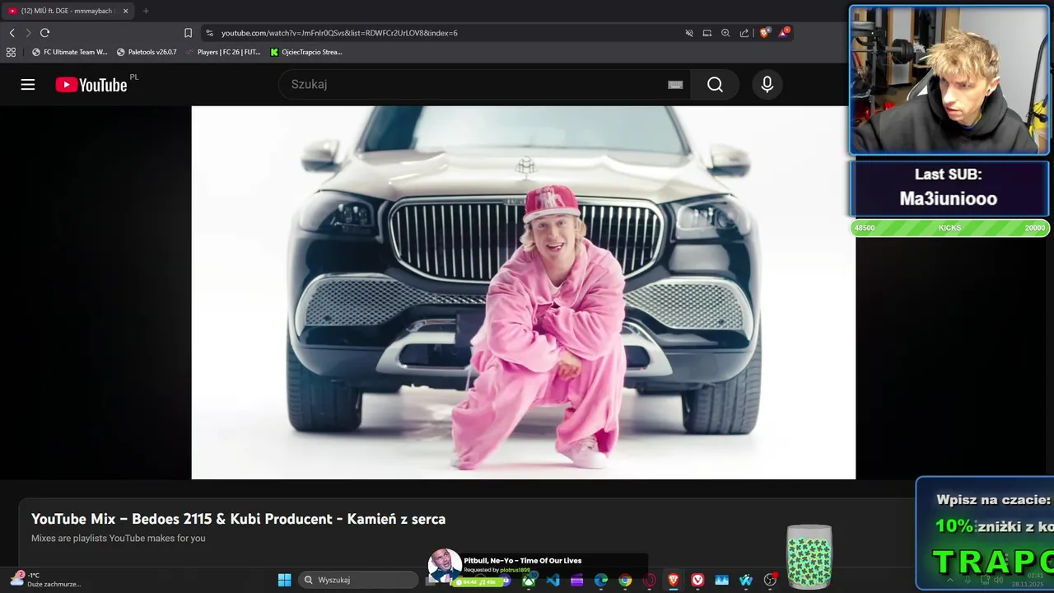
Task: Open the Windows Start menu
Action: coord(284,580)
